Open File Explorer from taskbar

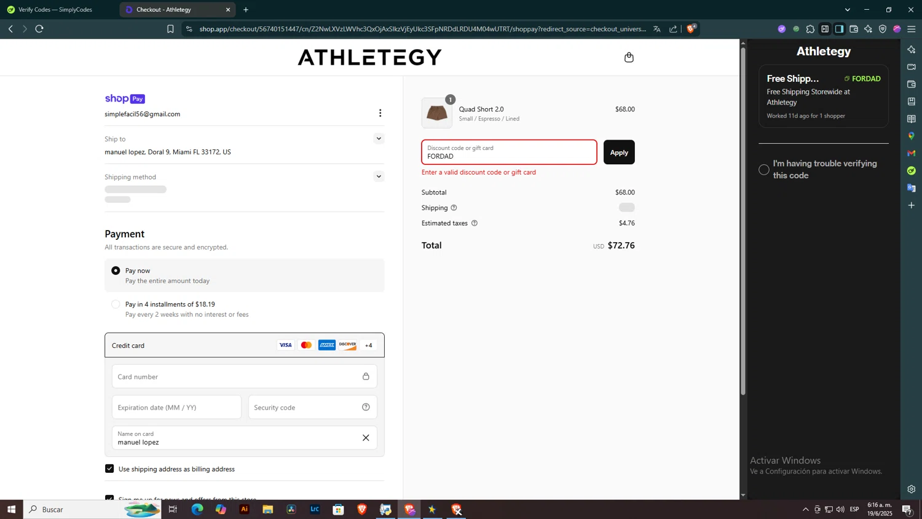tap(268, 509)
